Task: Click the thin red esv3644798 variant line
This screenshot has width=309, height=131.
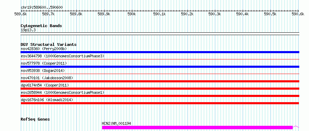Action: pyautogui.click(x=160, y=59)
